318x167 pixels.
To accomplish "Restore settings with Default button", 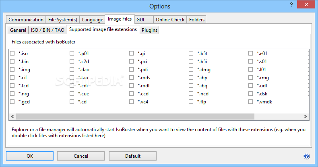I will click(x=133, y=156).
